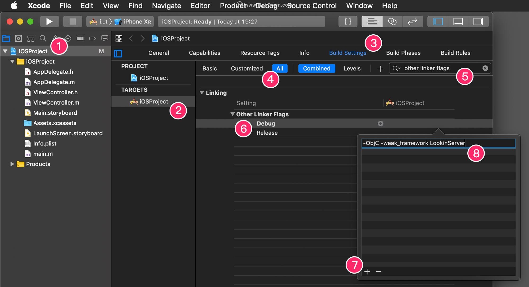The height and width of the screenshot is (287, 529).
Task: Open the code snippet library braces button
Action: coord(348,21)
